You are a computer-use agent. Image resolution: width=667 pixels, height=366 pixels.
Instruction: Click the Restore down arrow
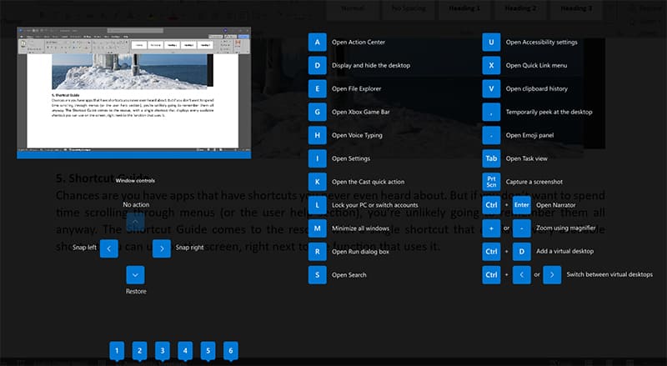pos(135,275)
